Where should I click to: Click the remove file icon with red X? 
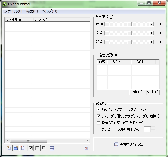tap(23, 148)
